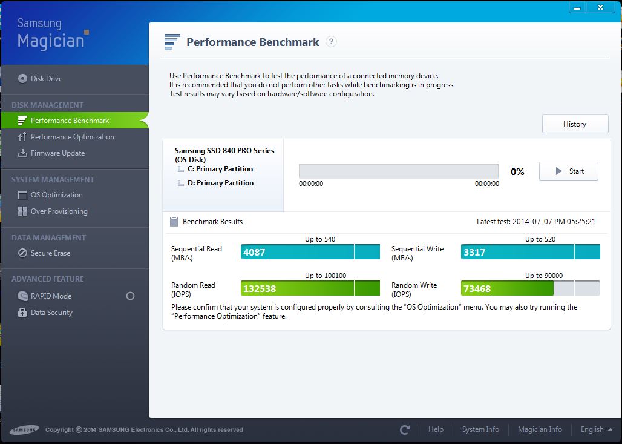622x444 pixels.
Task: Open the Magician Info link
Action: tap(540, 429)
